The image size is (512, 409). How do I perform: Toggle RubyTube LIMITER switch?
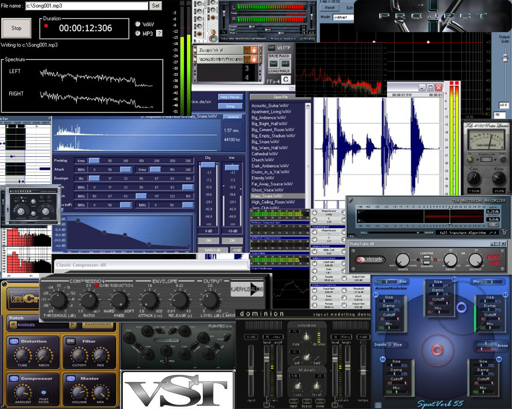[426, 258]
